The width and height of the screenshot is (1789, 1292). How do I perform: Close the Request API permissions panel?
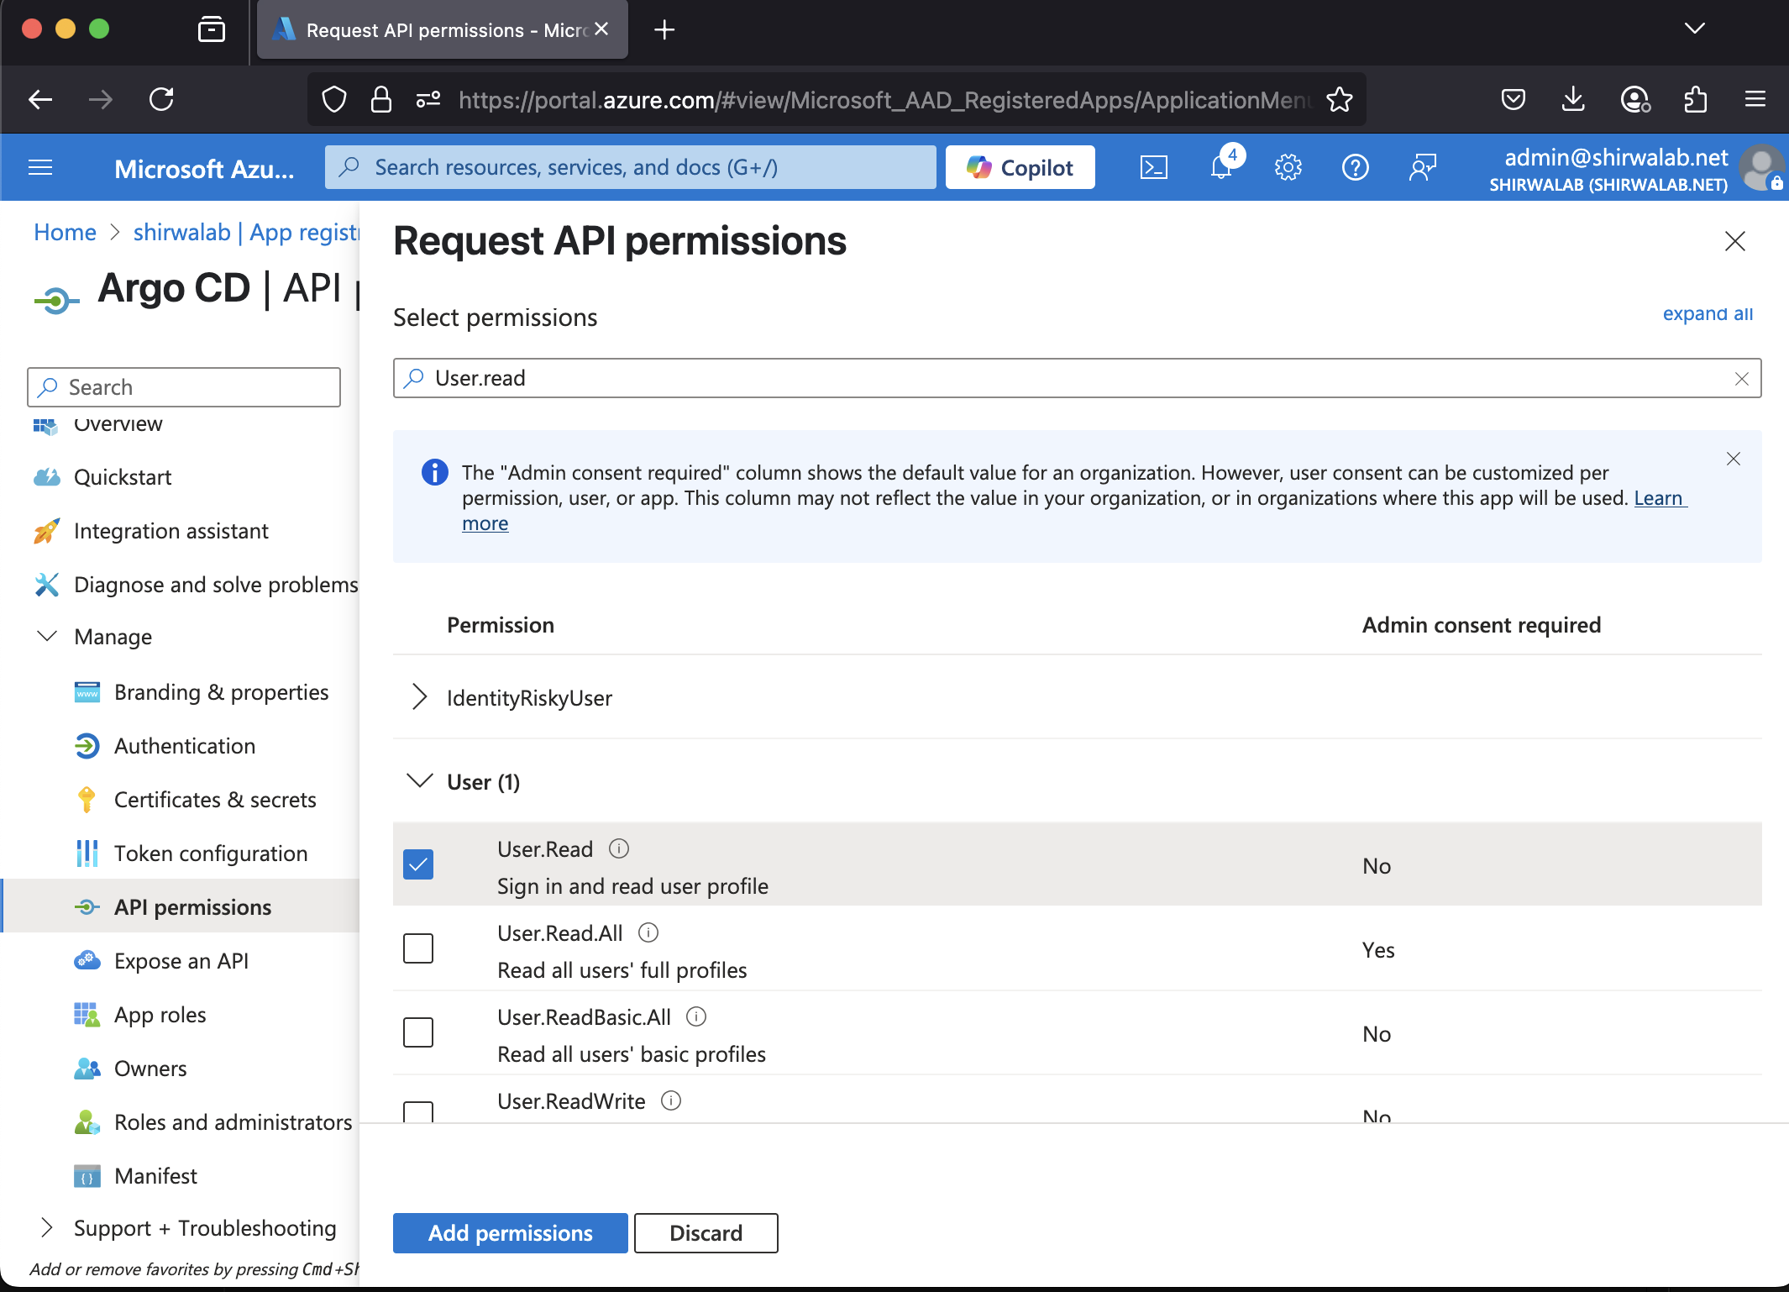click(1735, 241)
